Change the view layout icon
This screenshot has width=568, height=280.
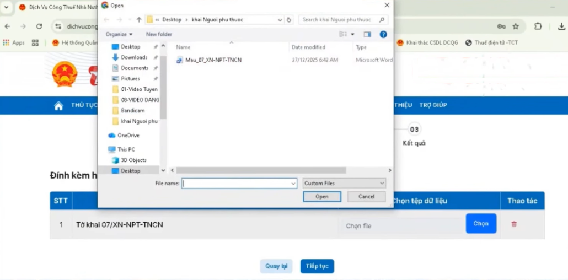[342, 34]
